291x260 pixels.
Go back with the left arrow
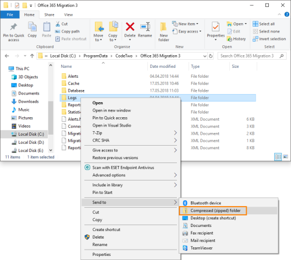[x=7, y=56]
